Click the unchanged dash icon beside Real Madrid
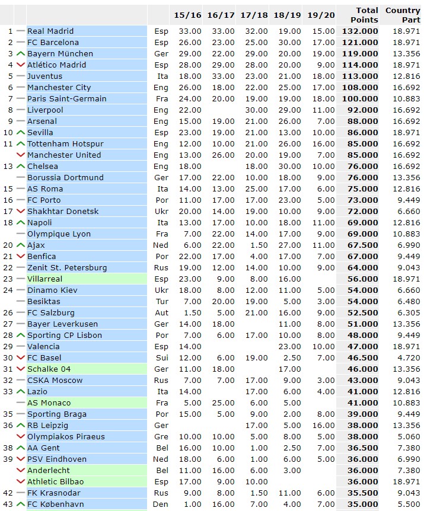This screenshot has height=511, width=424. [x=21, y=31]
